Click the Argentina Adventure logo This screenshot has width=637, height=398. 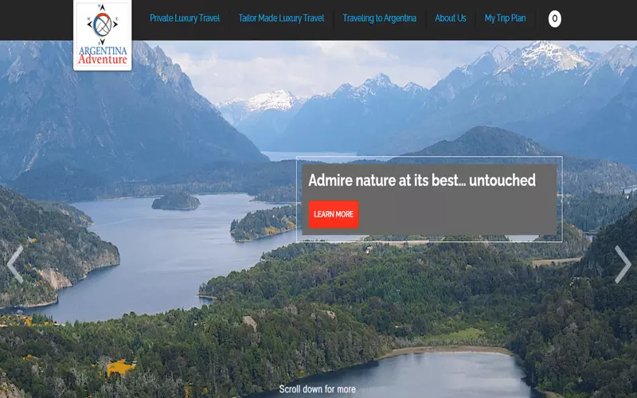103,35
